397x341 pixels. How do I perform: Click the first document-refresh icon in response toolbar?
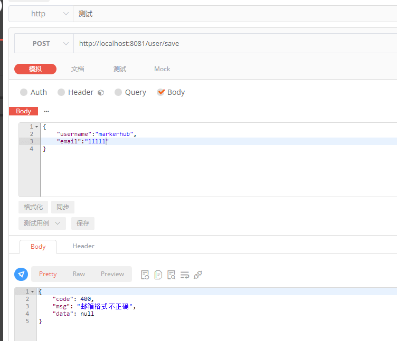click(145, 275)
